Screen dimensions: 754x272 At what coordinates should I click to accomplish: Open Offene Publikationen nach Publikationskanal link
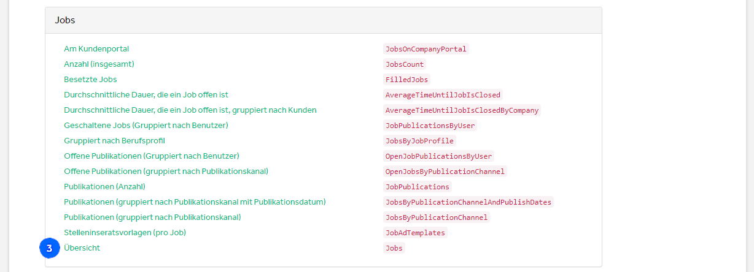coord(166,172)
